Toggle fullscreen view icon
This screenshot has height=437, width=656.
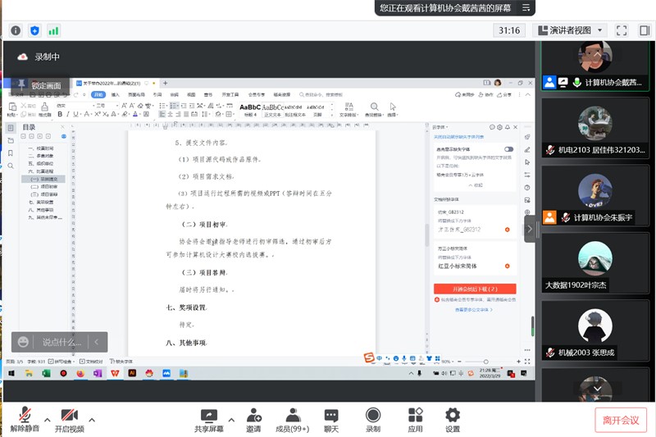(x=622, y=30)
